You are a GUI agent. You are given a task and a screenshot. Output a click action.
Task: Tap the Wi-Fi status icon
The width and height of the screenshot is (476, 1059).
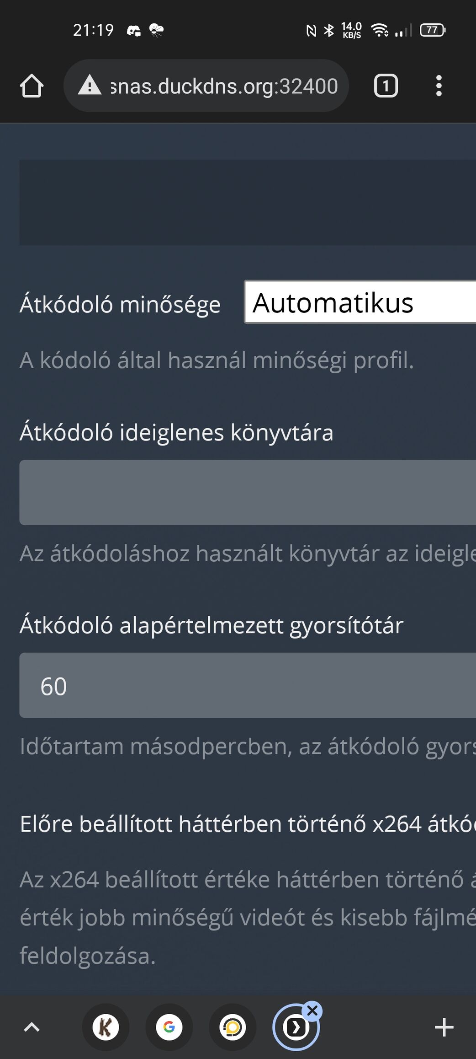(x=380, y=30)
